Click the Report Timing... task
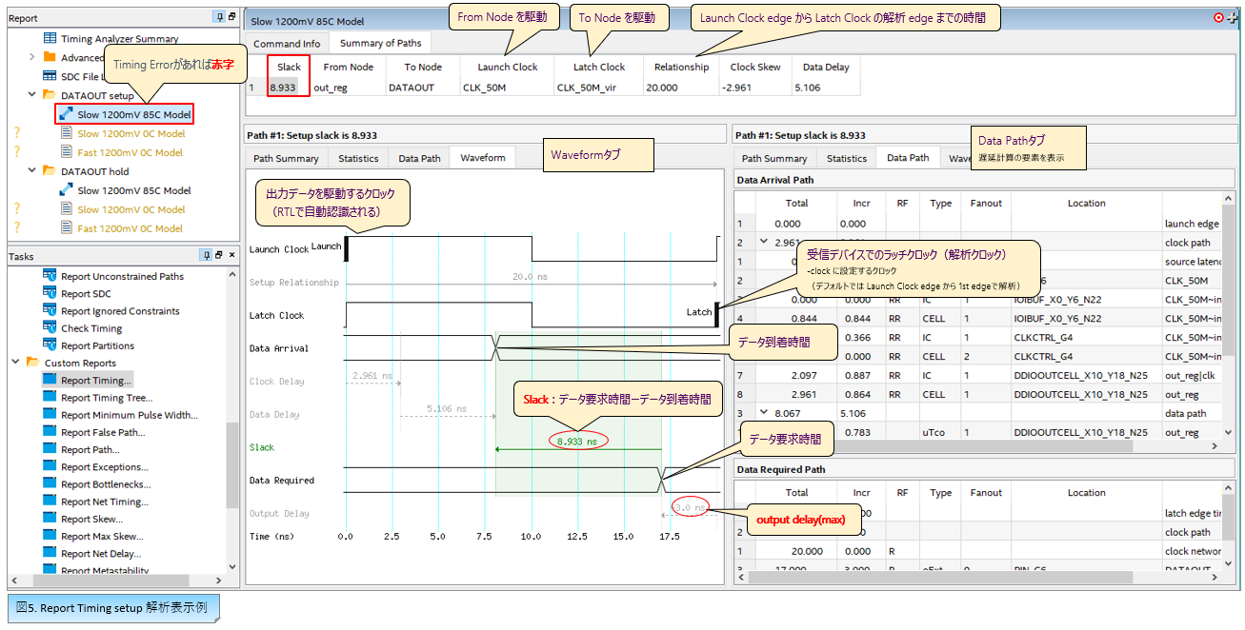Image resolution: width=1245 pixels, height=630 pixels. pyautogui.click(x=96, y=381)
